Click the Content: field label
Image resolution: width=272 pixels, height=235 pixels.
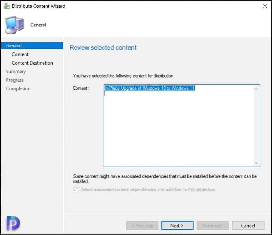point(81,88)
